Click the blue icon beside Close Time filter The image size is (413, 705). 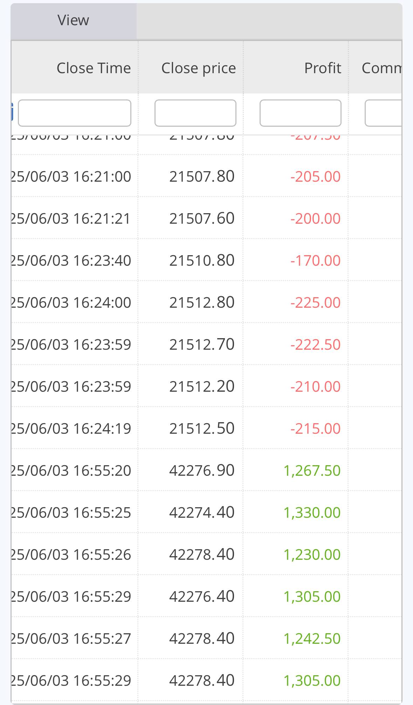12,112
